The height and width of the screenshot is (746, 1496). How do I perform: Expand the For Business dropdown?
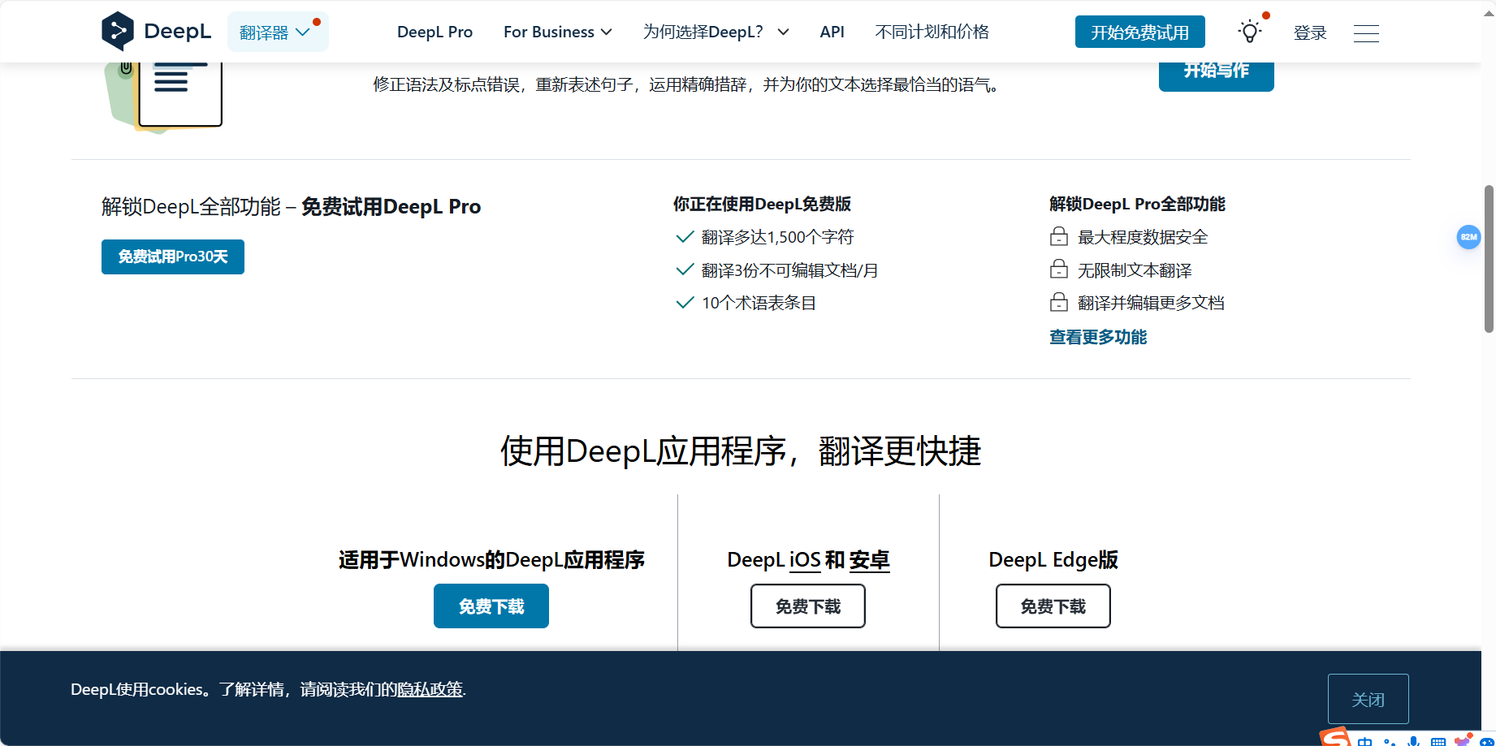557,32
